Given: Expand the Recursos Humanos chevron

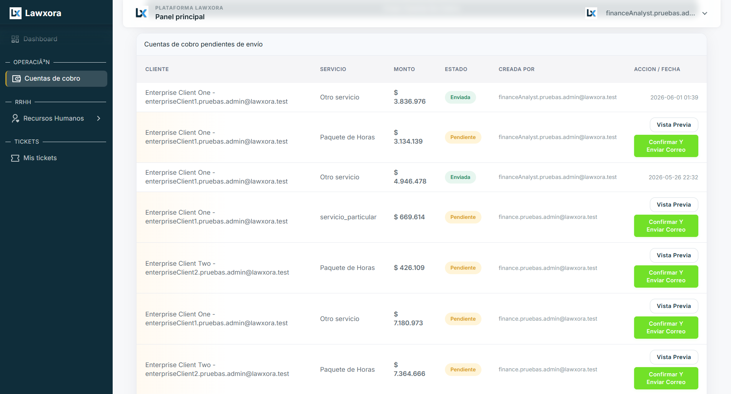Looking at the screenshot, I should pyautogui.click(x=99, y=118).
